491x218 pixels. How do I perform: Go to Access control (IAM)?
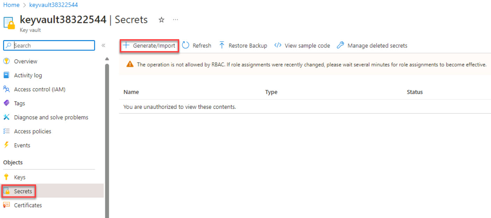pyautogui.click(x=40, y=89)
